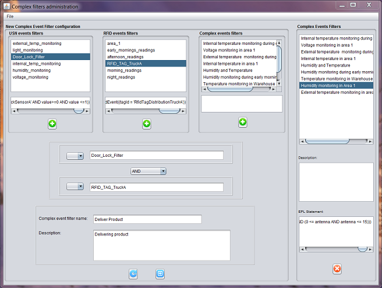Click the RFID_TAG_TruckA operand text field
Viewport: 382px width, 288px height.
[x=157, y=187]
